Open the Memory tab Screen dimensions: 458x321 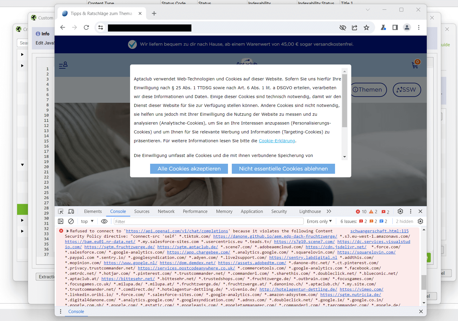coord(224,211)
